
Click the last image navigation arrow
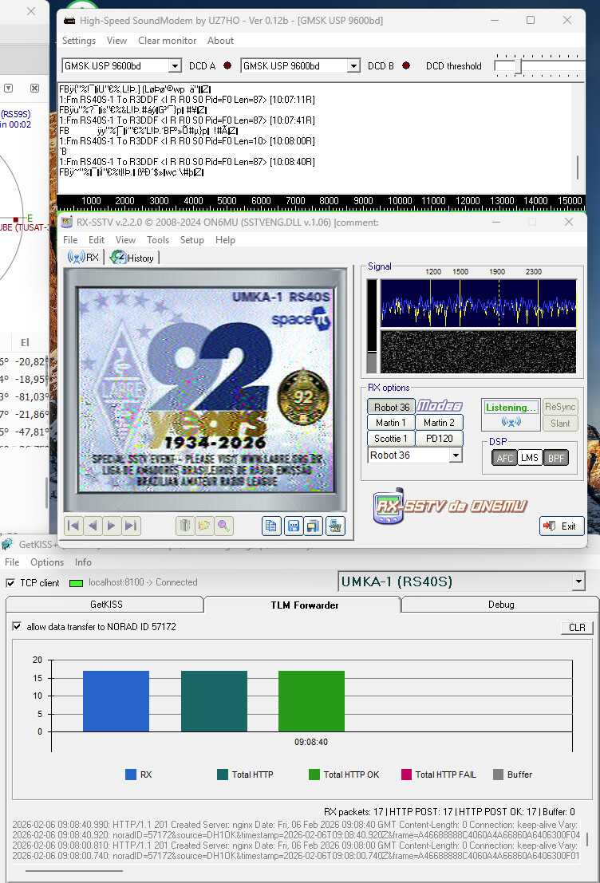(131, 525)
